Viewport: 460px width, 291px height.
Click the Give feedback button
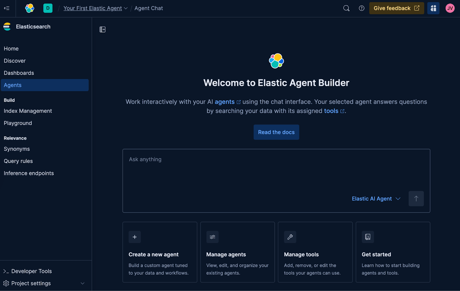[396, 8]
